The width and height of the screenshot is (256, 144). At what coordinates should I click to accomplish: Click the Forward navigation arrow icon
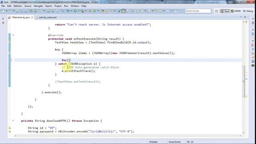click(x=168, y=11)
